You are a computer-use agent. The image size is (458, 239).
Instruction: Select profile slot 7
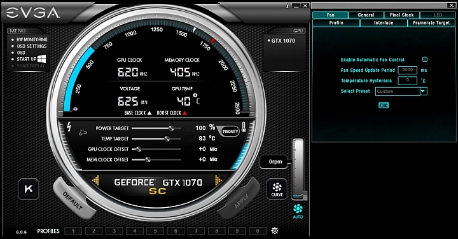pyautogui.click(x=196, y=231)
